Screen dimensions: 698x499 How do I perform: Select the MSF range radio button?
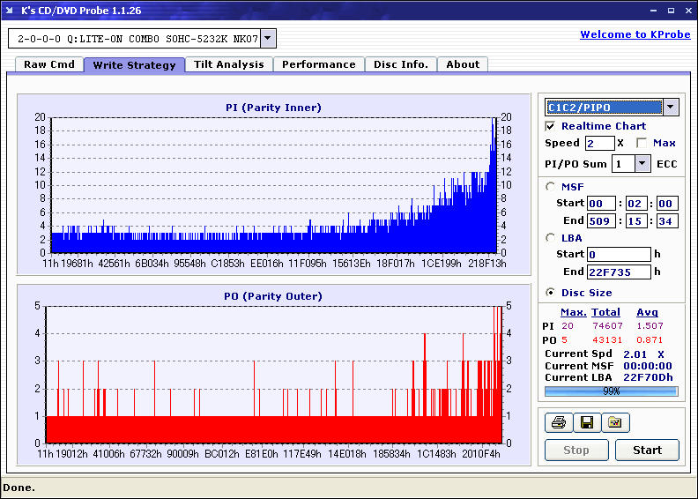click(x=551, y=186)
